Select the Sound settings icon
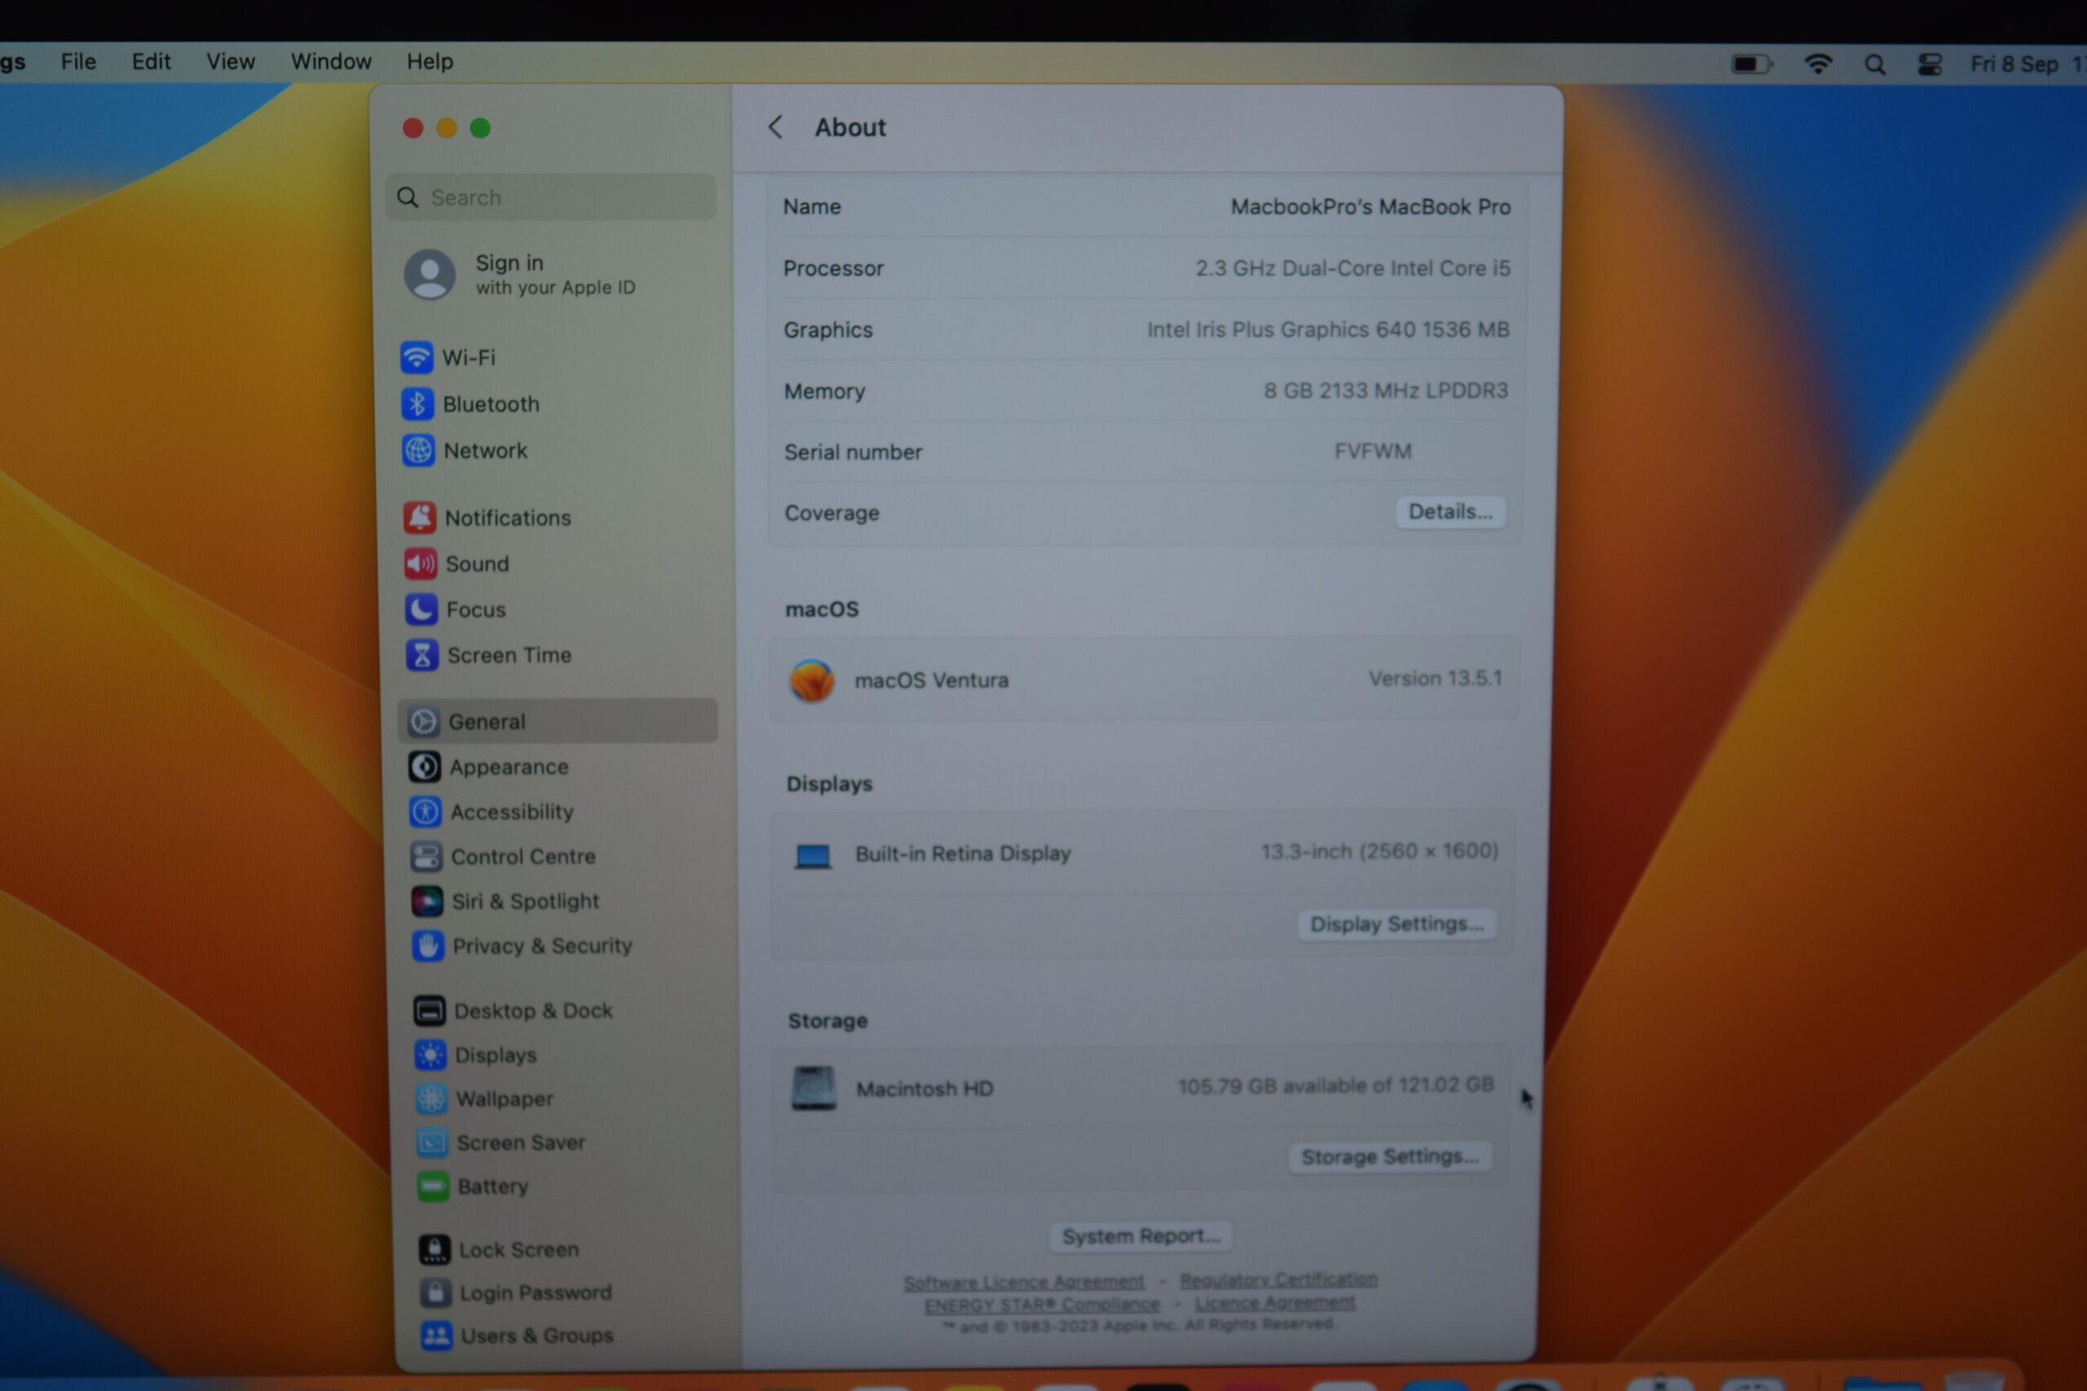This screenshot has width=2087, height=1391. point(421,564)
